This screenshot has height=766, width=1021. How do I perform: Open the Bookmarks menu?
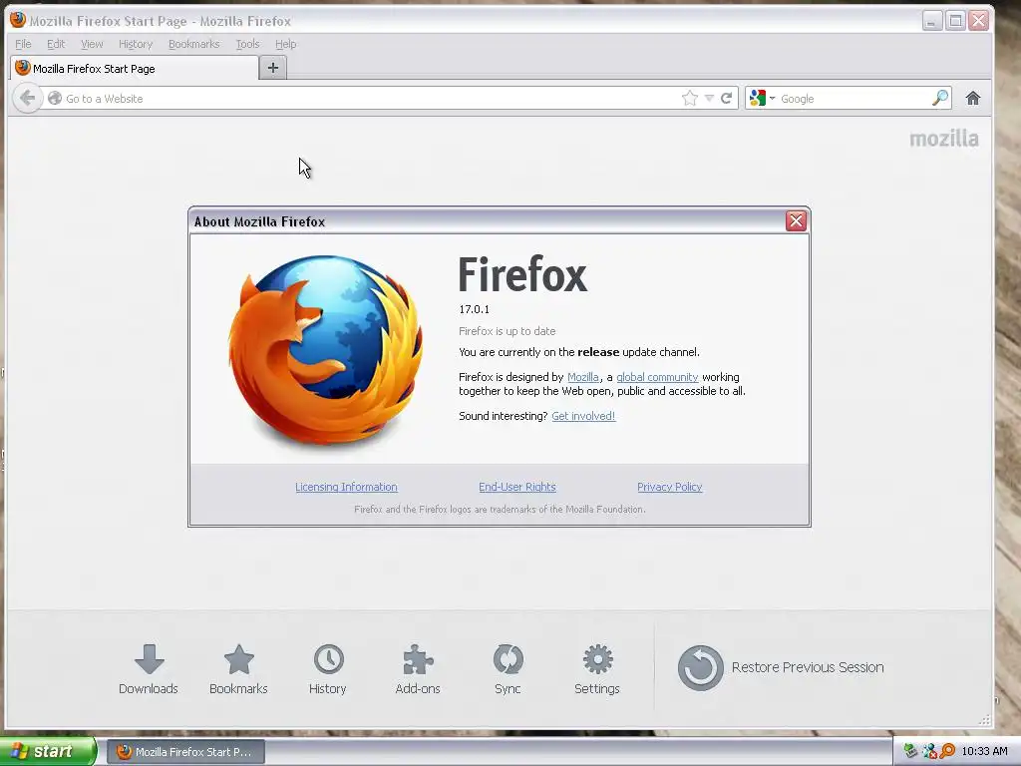(x=194, y=44)
